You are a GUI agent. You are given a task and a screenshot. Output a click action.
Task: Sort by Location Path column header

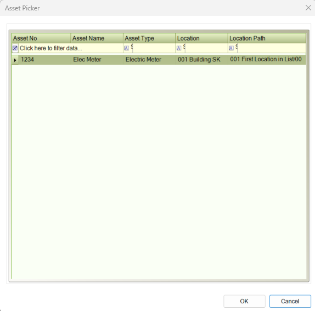pos(267,38)
